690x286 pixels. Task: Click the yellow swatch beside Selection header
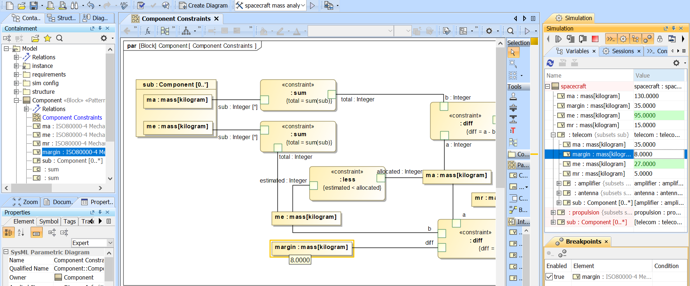tap(534, 42)
